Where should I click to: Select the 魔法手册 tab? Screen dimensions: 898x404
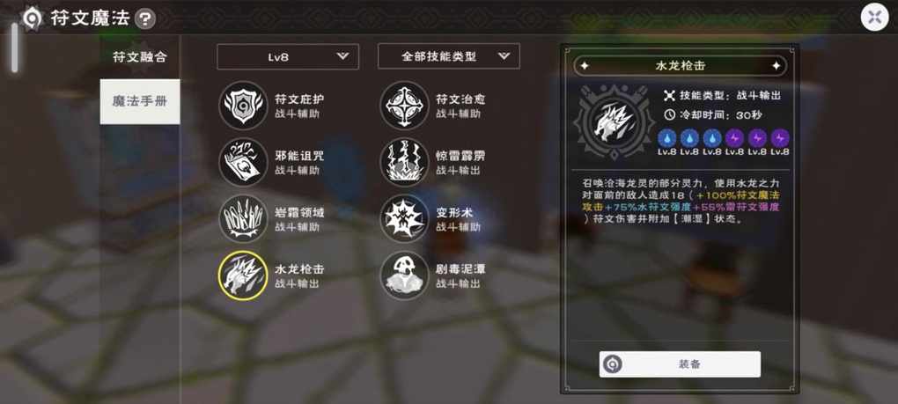[x=140, y=102]
